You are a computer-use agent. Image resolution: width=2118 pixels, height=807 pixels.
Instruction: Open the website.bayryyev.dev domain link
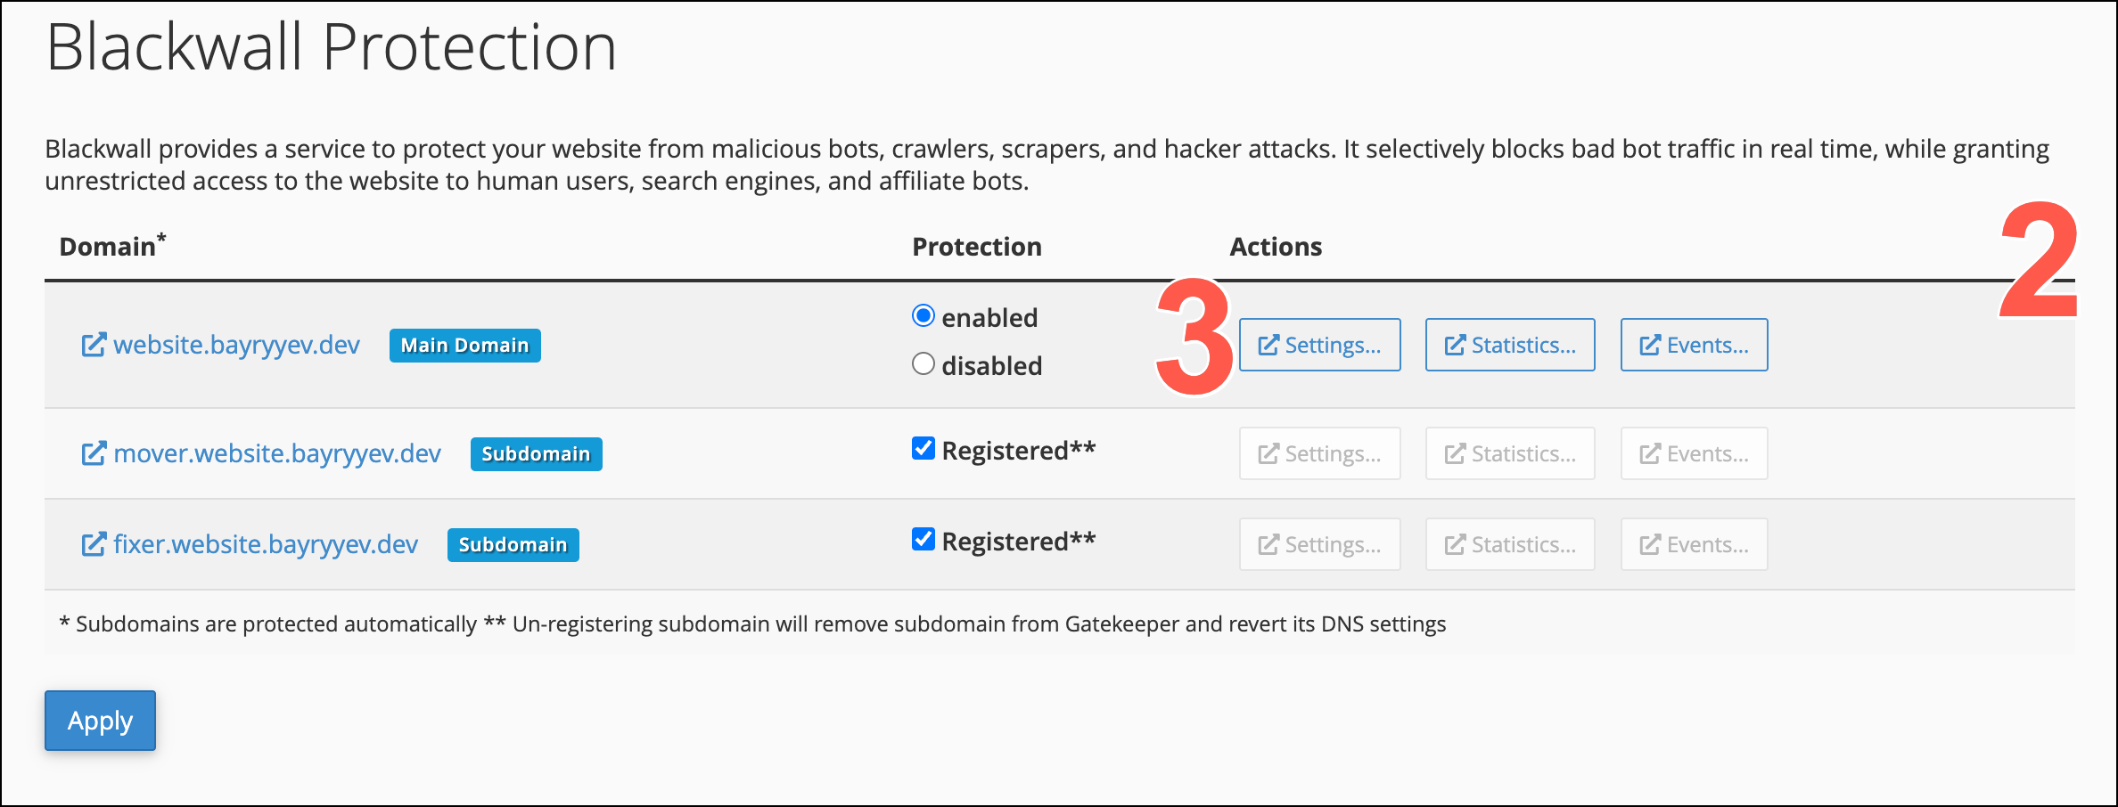click(x=236, y=346)
